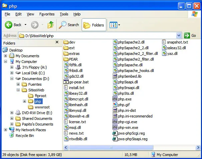Select the php.ini-dist file icon
This screenshot has height=159, width=202.
pyautogui.click(x=115, y=110)
